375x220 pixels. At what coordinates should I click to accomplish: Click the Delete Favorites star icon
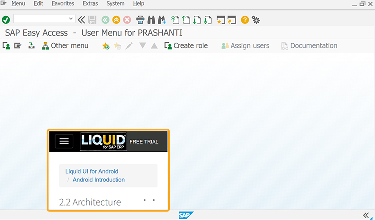point(117,46)
